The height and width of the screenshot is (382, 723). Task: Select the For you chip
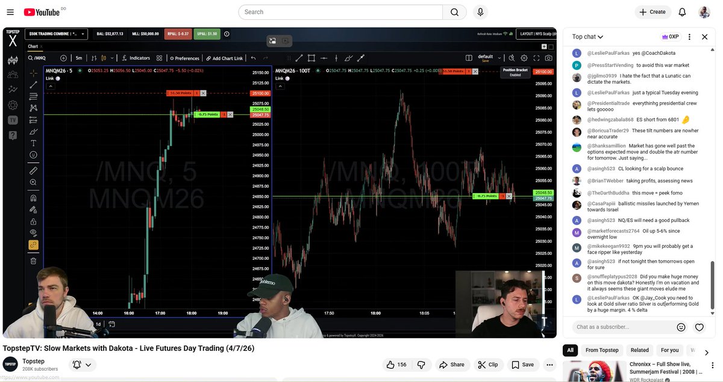pyautogui.click(x=669, y=350)
